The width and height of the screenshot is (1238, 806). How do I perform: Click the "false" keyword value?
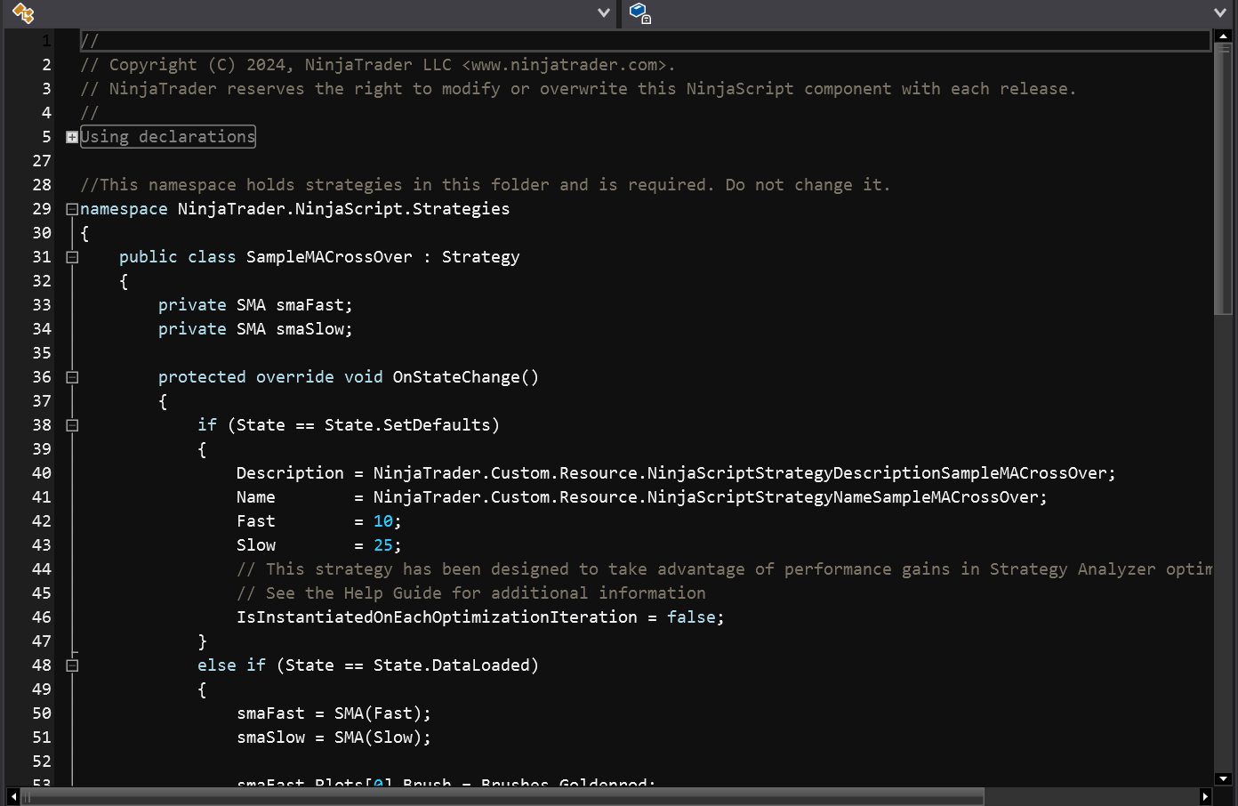pyautogui.click(x=691, y=617)
